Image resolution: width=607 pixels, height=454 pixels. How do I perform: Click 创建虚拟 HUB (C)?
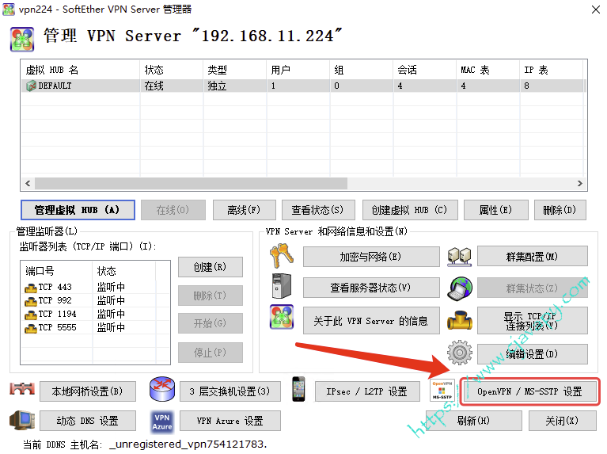(410, 210)
